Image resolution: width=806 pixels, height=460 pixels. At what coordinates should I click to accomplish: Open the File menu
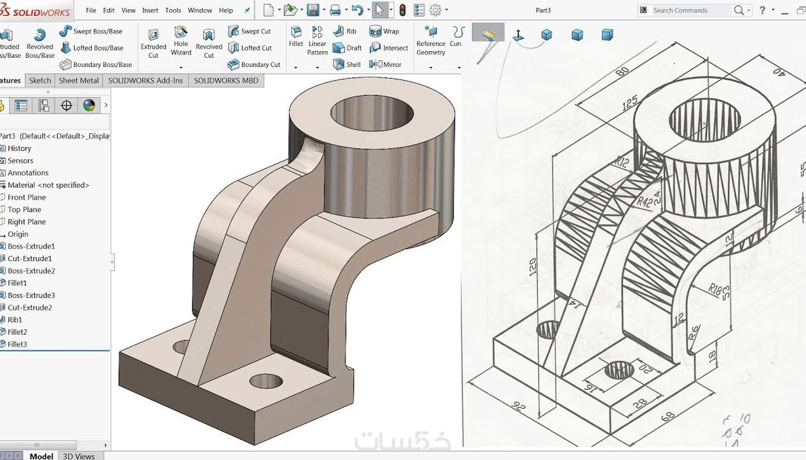(91, 10)
